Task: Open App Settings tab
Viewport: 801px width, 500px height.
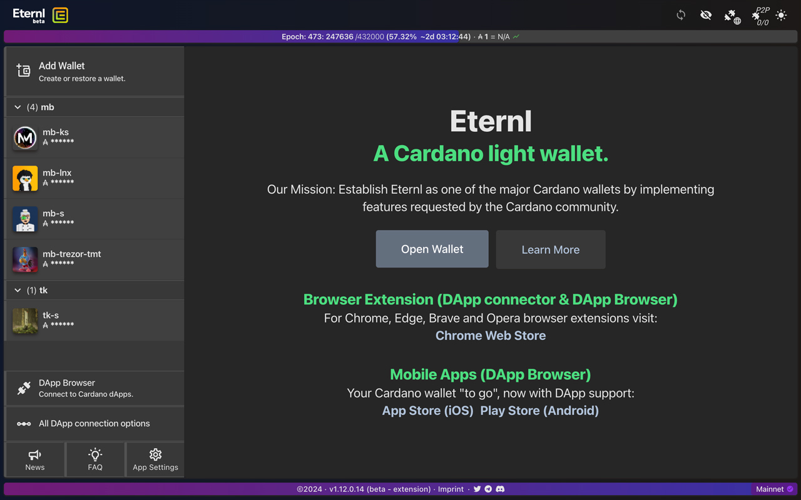Action: (x=155, y=459)
